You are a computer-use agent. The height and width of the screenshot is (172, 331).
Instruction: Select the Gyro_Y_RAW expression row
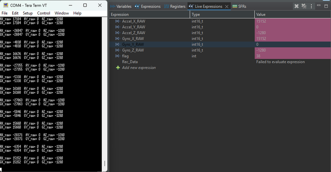[220, 44]
